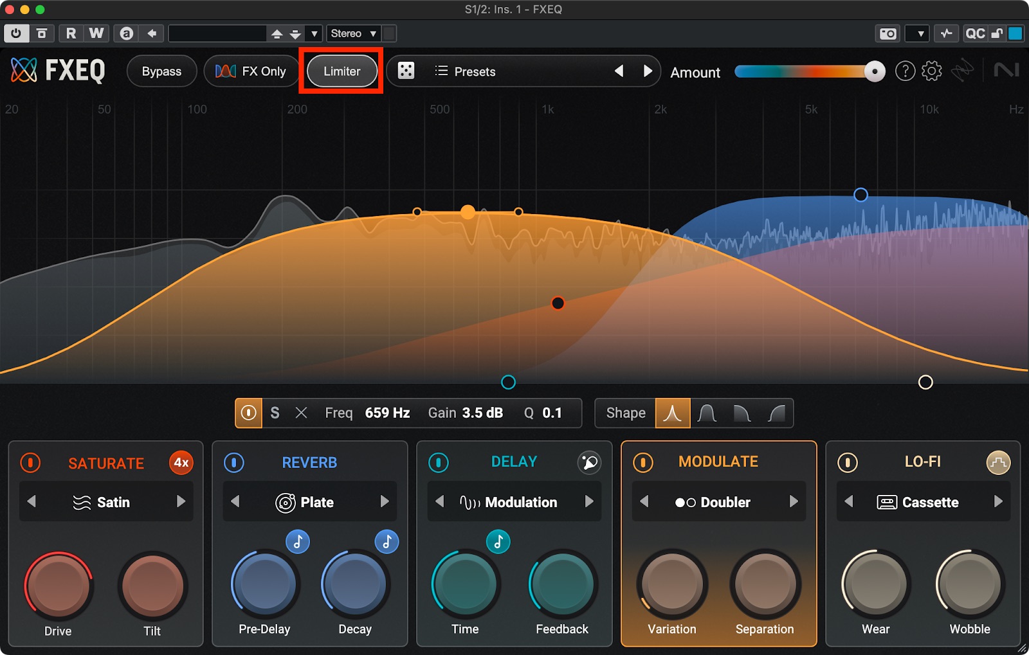
Task: Click the host sidechain routing icon
Action: click(946, 33)
